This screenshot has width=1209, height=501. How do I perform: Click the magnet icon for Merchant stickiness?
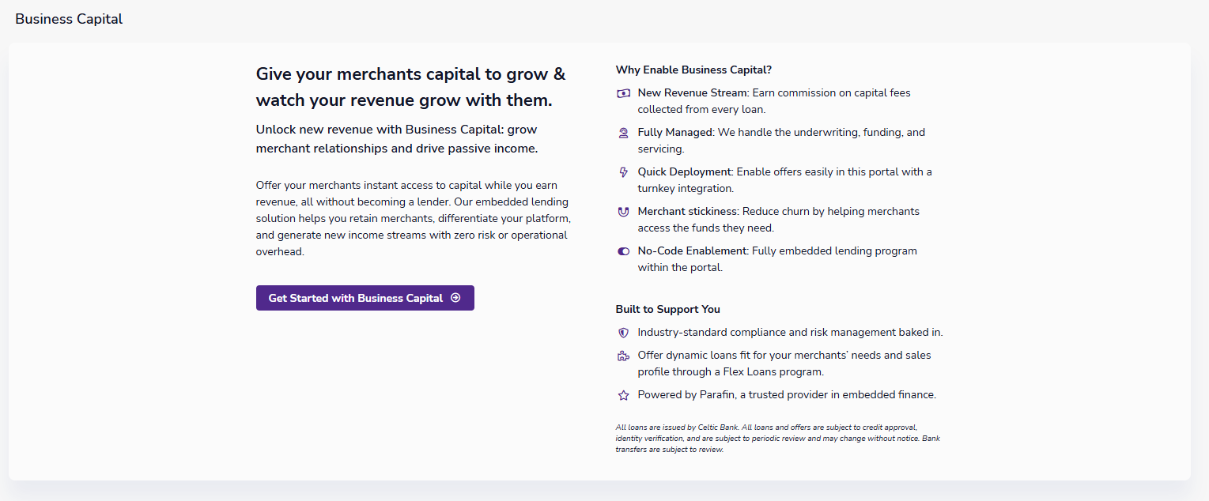coord(623,212)
